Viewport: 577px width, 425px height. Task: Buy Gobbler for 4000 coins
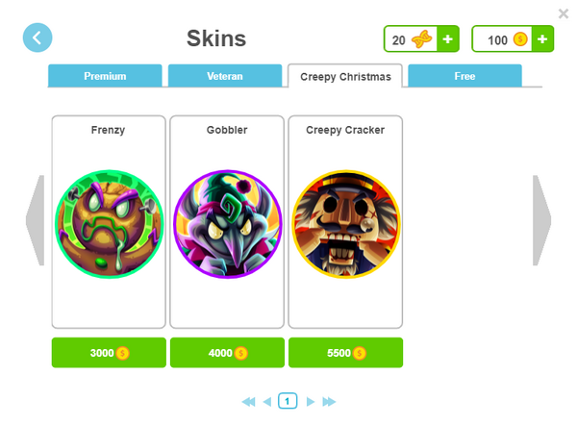pyautogui.click(x=227, y=353)
